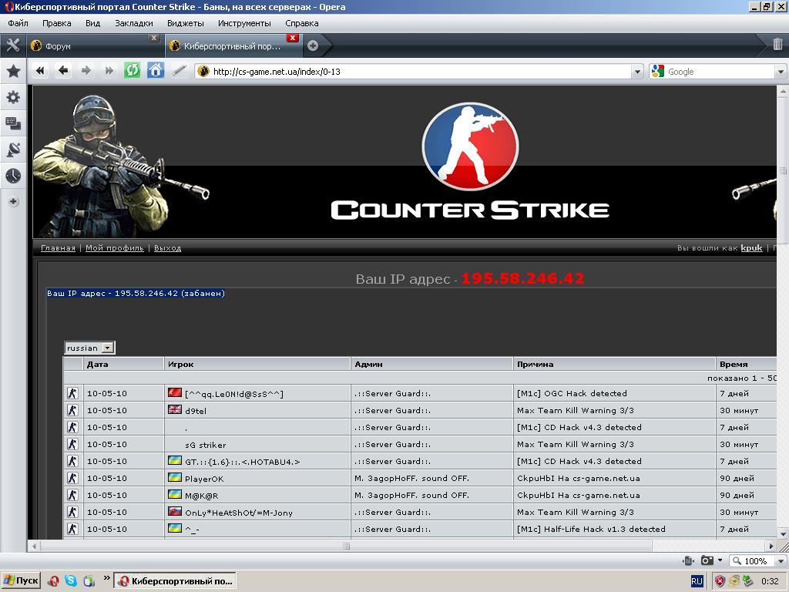Click the Rewind navigation button

[x=40, y=70]
